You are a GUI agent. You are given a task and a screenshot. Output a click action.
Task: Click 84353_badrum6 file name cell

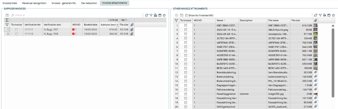pyautogui.click(x=279, y=106)
